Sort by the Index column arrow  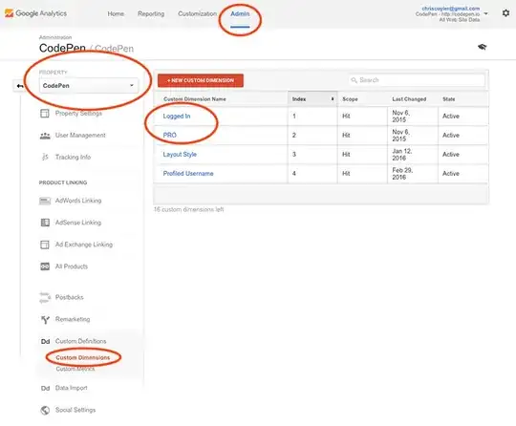pyautogui.click(x=333, y=99)
